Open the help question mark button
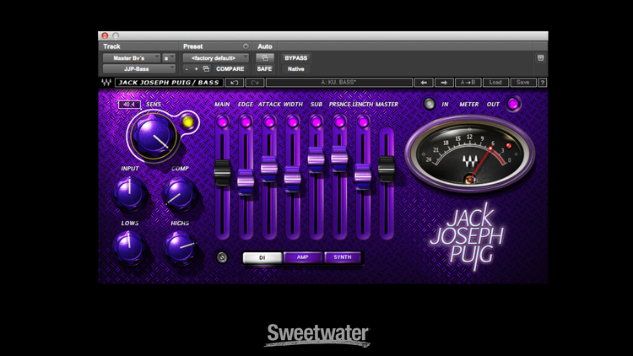This screenshot has width=633, height=356. [x=543, y=83]
